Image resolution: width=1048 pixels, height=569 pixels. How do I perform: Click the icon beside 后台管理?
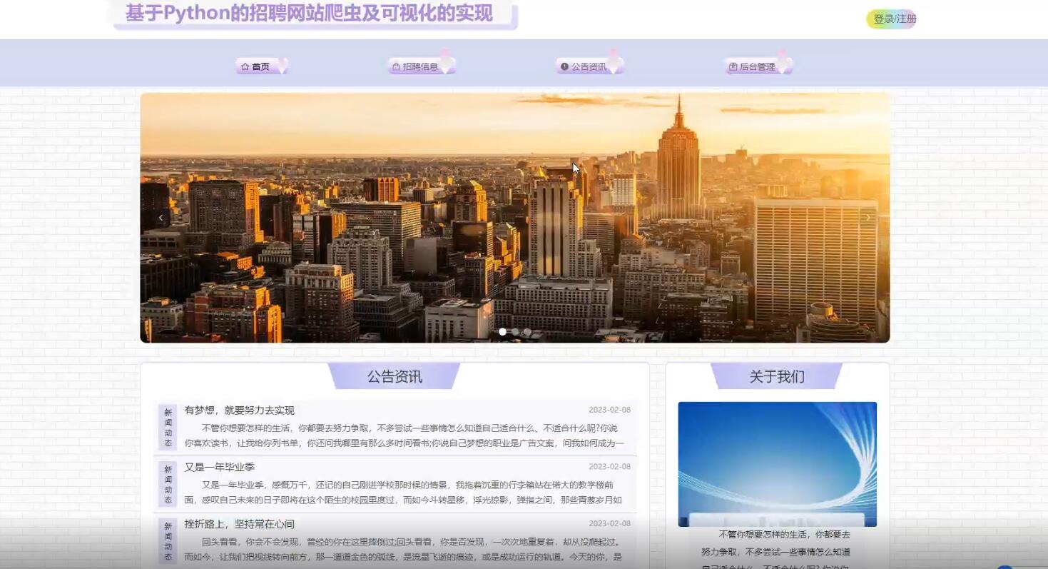[733, 66]
